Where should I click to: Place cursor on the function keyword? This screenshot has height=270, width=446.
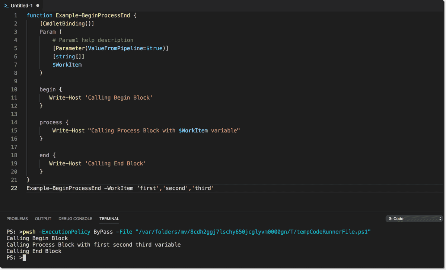point(39,15)
